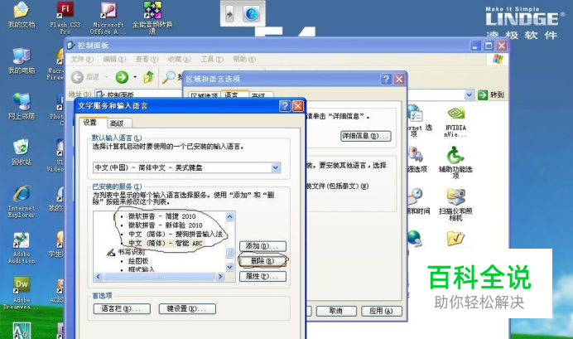
Task: Open 文件 menu in 控制面板
Action: pos(82,59)
